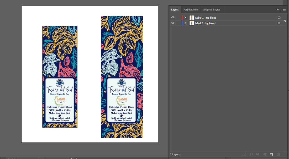Click Make/Release Clipping Mask icon
The height and width of the screenshot is (159, 289).
tap(258, 154)
